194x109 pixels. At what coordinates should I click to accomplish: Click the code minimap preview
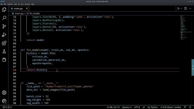[x=186, y=28]
